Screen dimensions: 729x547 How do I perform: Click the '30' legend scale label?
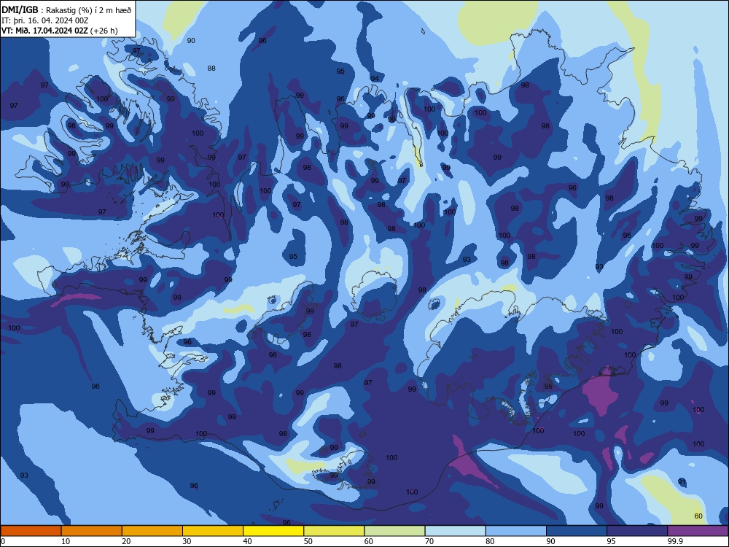(187, 541)
